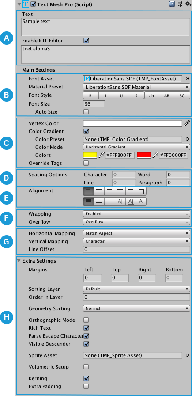The image size is (192, 396).
Task: Toggle the Override Tags checkbox
Action: 86,163
